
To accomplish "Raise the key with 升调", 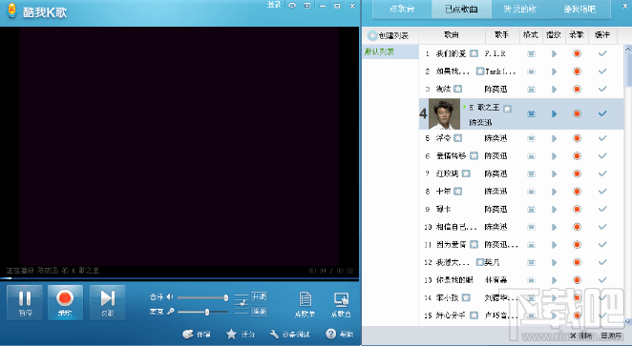I will (259, 297).
